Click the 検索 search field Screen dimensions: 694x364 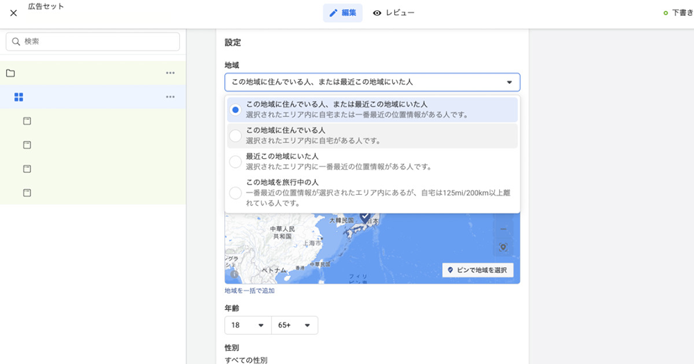[93, 42]
